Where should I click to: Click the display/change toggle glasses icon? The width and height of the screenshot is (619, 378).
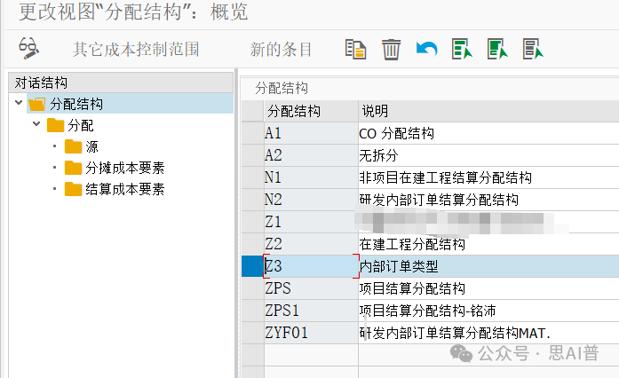pyautogui.click(x=28, y=49)
